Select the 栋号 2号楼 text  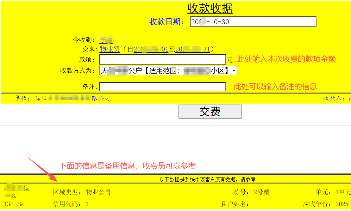[x=251, y=192]
